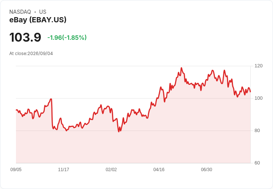Click the 80 y-axis price label

pyautogui.click(x=257, y=131)
